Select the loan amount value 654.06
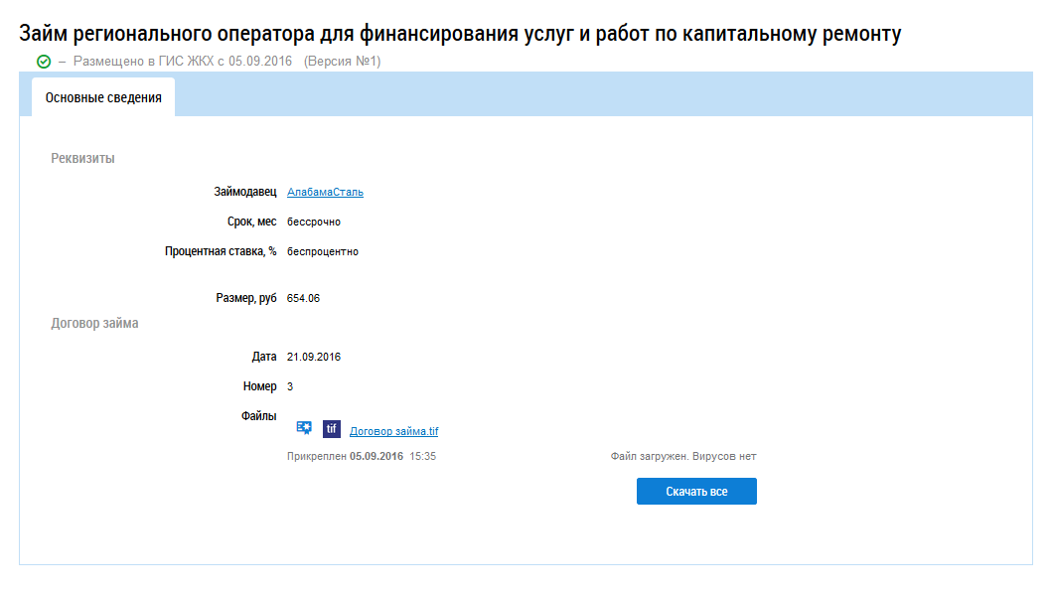The image size is (1053, 596). (x=303, y=298)
